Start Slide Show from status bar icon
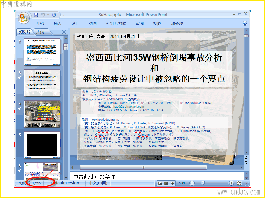The width and height of the screenshot is (265, 198). click(x=172, y=183)
